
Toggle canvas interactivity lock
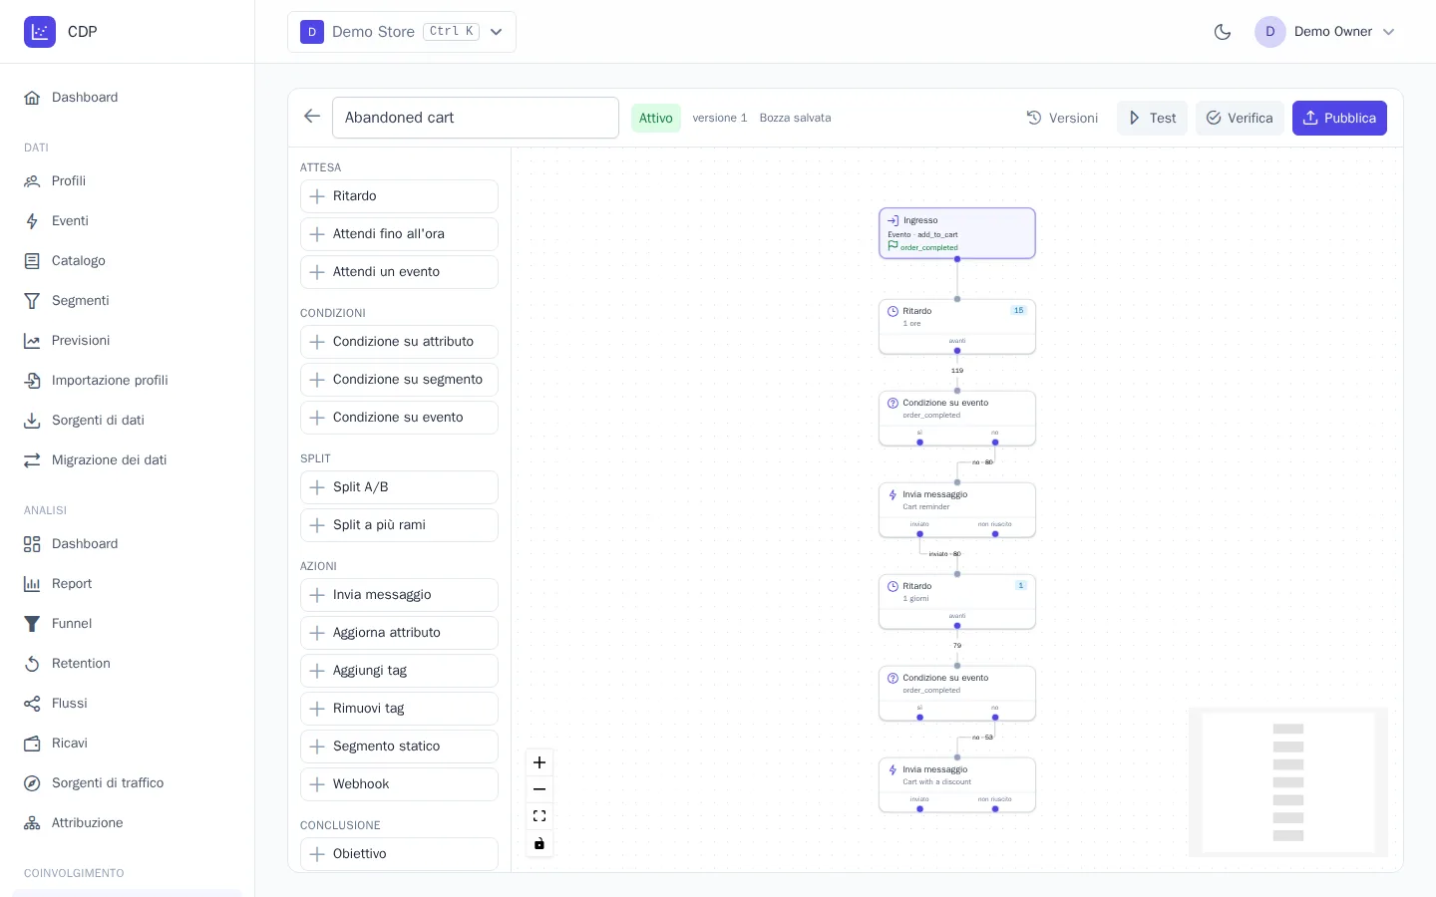[x=539, y=843]
